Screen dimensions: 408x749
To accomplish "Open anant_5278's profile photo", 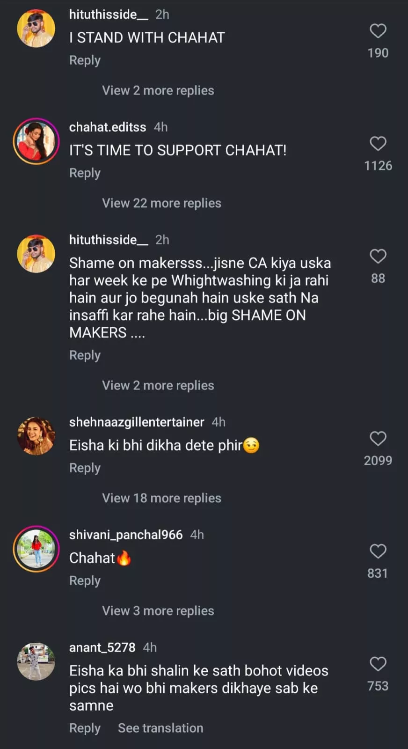I will [x=36, y=661].
